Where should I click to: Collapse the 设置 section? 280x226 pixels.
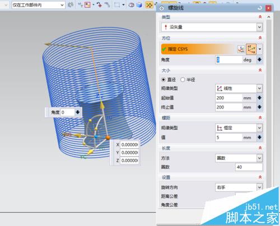coord(260,177)
